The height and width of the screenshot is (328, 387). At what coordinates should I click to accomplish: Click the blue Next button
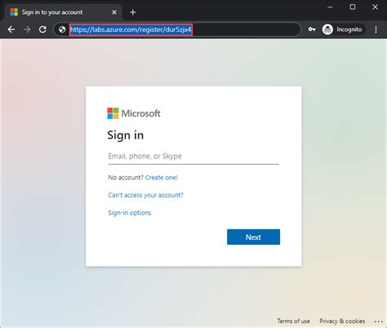point(253,237)
